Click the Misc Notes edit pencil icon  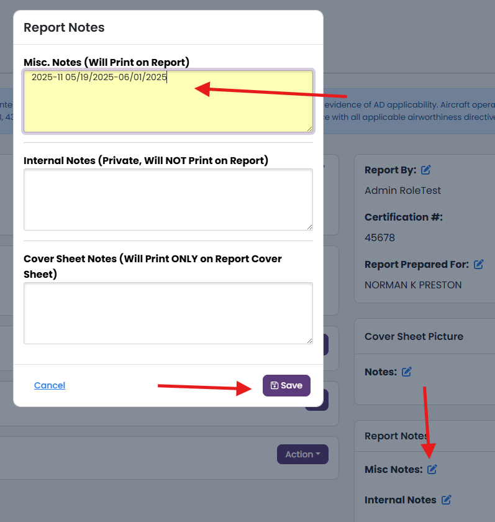click(x=432, y=469)
